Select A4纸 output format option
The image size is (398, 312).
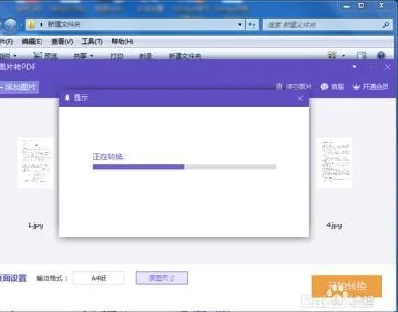click(99, 278)
